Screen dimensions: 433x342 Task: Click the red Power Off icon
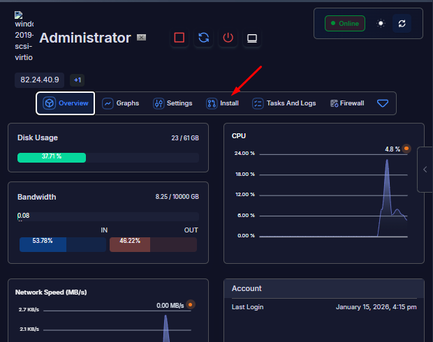click(x=228, y=38)
